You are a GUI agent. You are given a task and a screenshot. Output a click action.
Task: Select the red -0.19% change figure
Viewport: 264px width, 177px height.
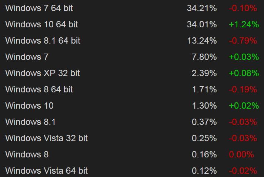pyautogui.click(x=243, y=89)
